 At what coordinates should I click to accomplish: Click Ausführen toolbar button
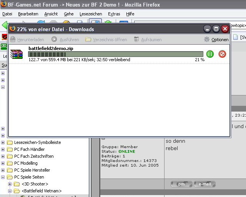point(65,40)
